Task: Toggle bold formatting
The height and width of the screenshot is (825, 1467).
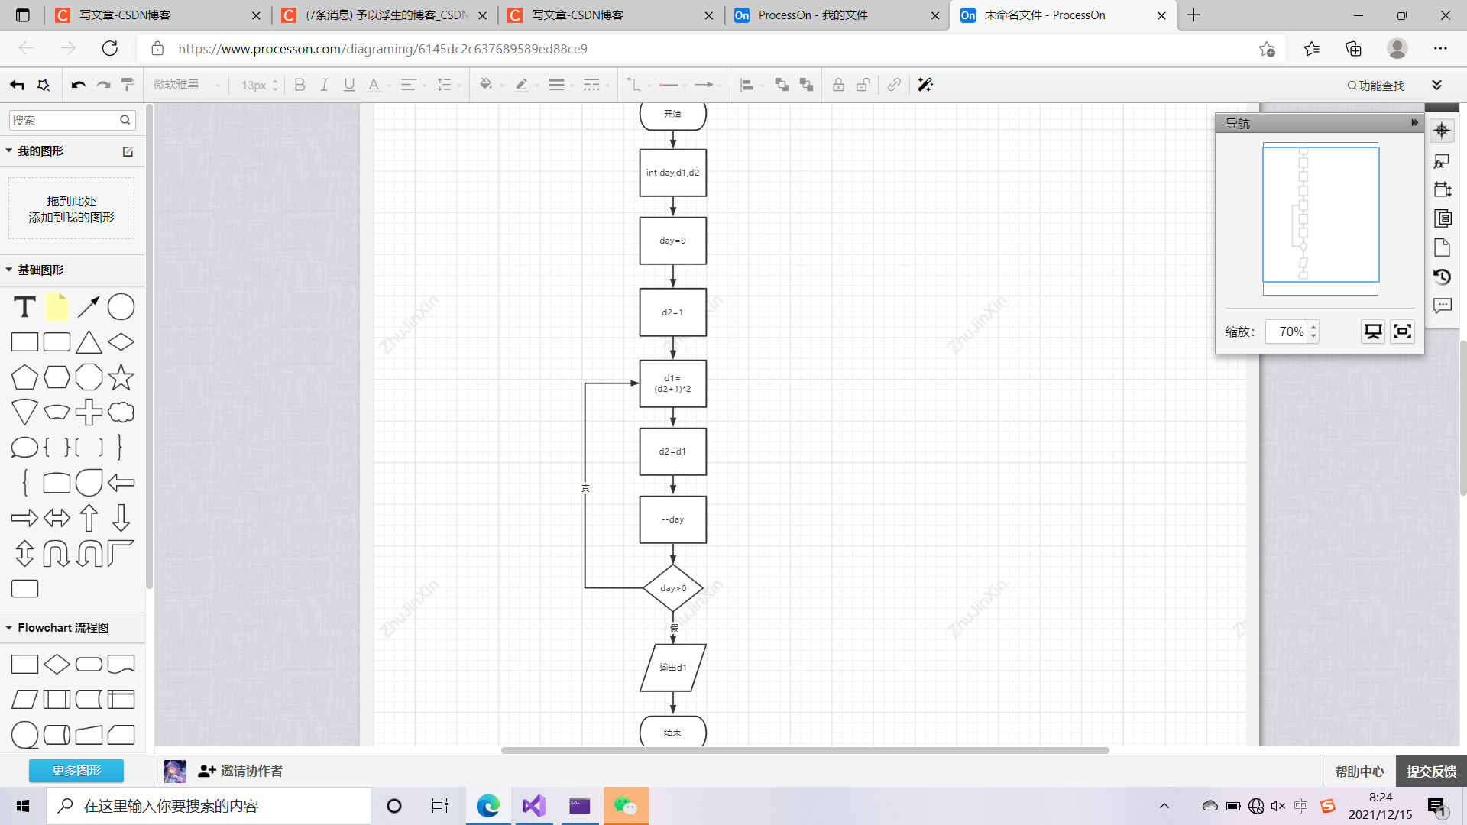Action: (300, 85)
